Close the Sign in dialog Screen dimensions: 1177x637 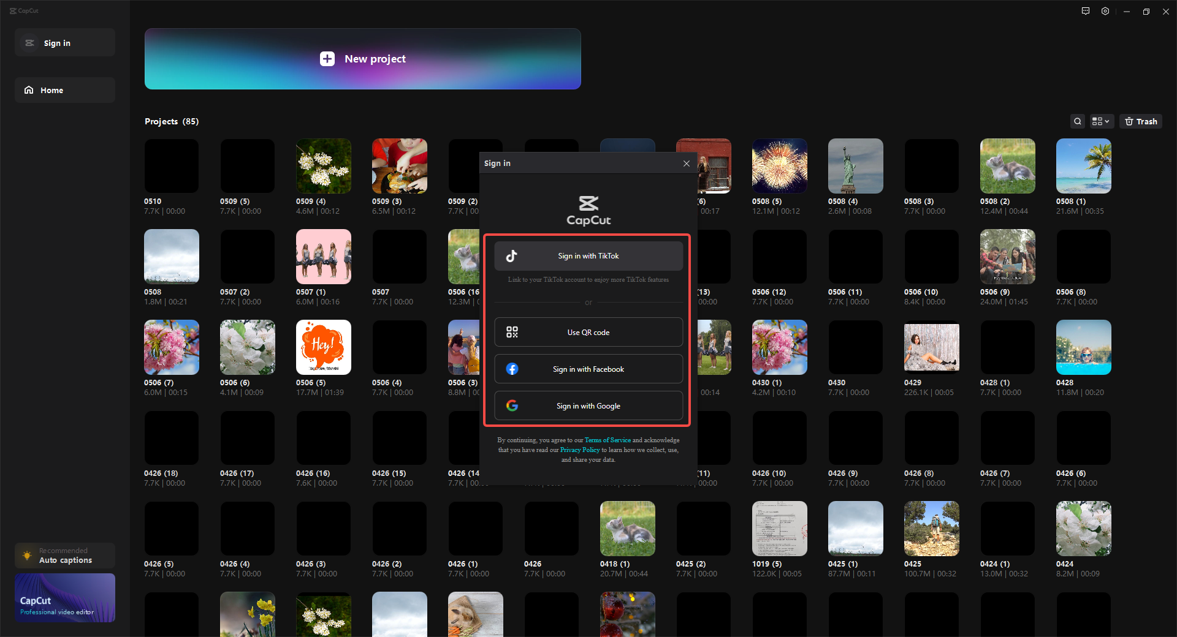point(687,164)
